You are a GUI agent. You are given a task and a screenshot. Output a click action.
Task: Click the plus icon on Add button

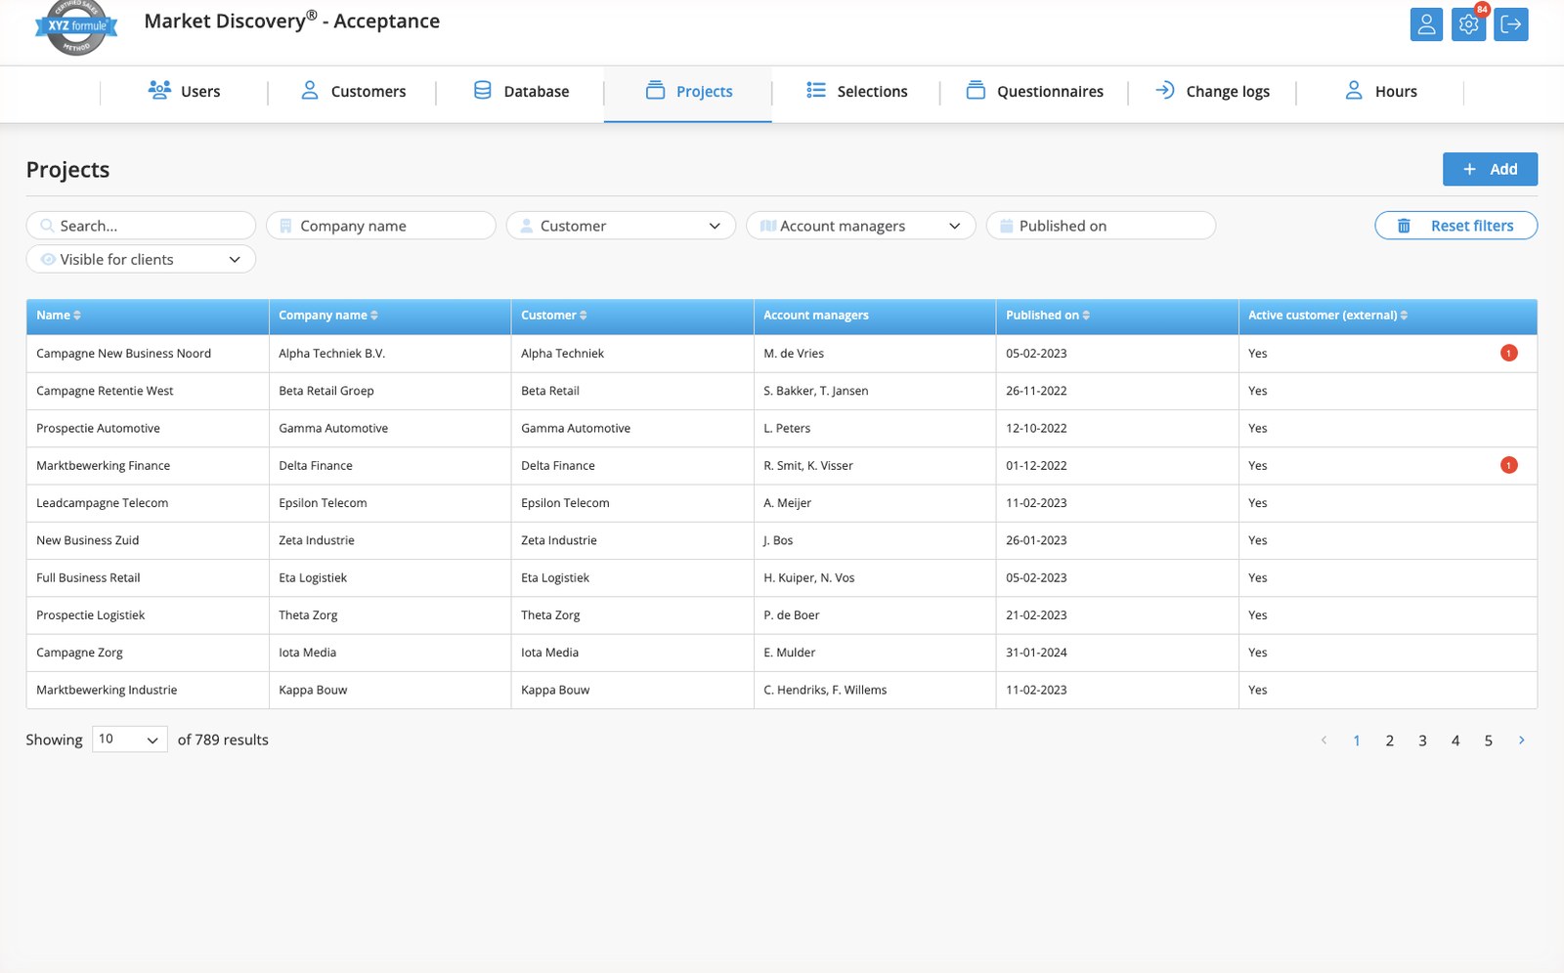(1469, 169)
